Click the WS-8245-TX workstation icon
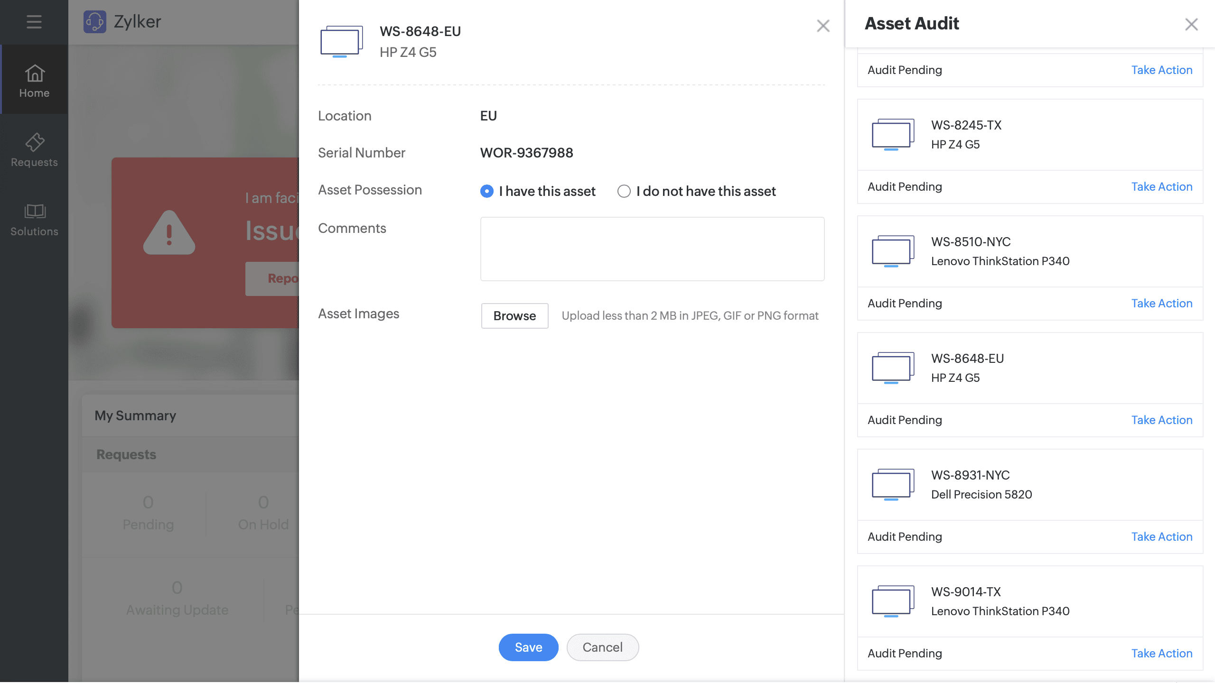Viewport: 1215px width, 683px height. 893,134
